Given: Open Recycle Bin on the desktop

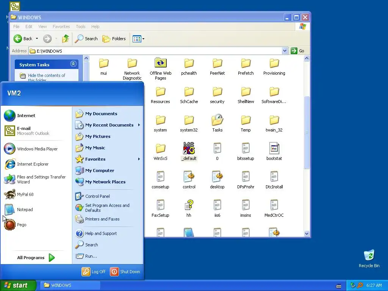Looking at the screenshot, I should (x=369, y=258).
